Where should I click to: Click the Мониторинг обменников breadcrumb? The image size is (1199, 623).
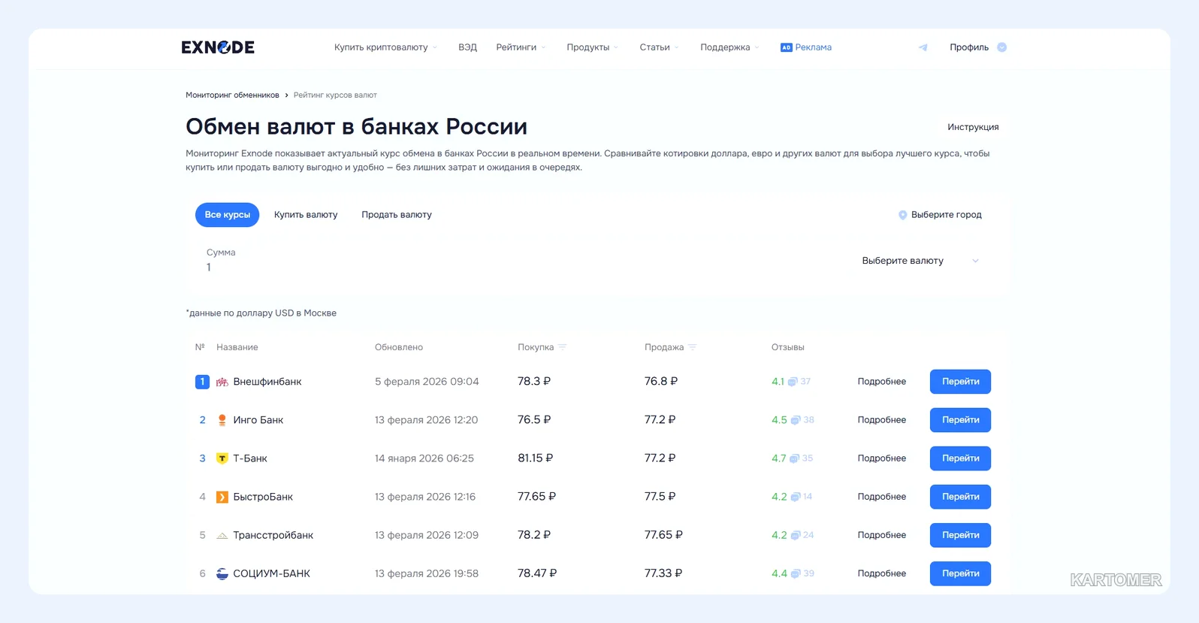point(232,95)
